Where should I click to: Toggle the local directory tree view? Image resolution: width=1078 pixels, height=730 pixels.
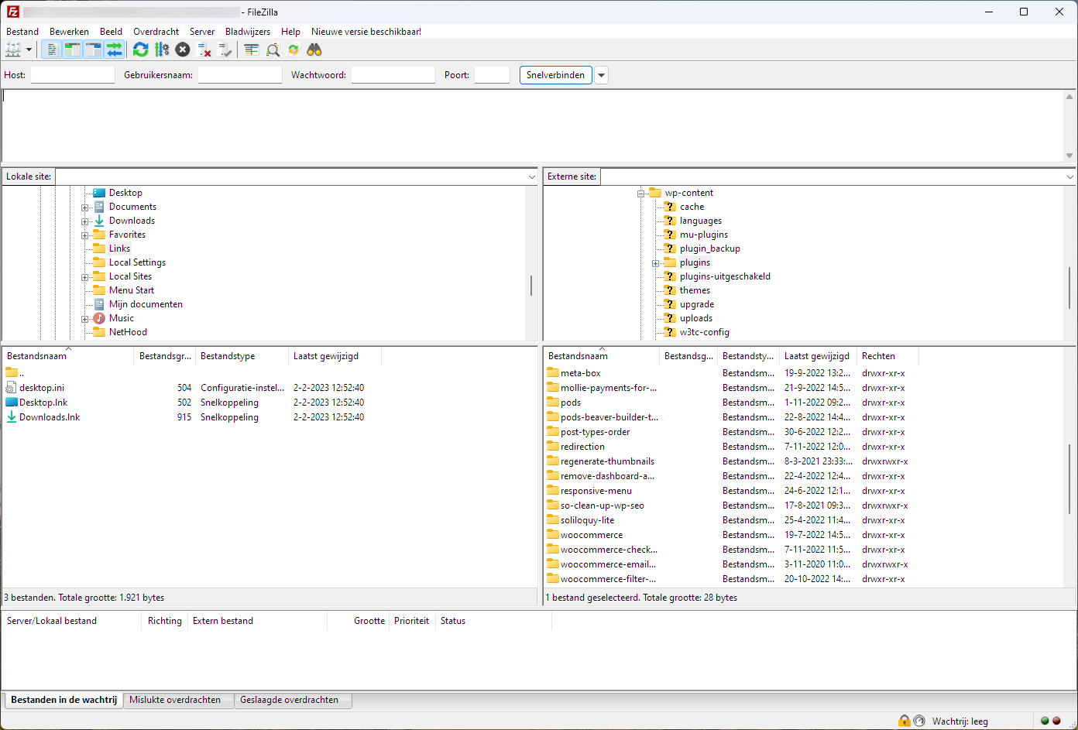72,50
